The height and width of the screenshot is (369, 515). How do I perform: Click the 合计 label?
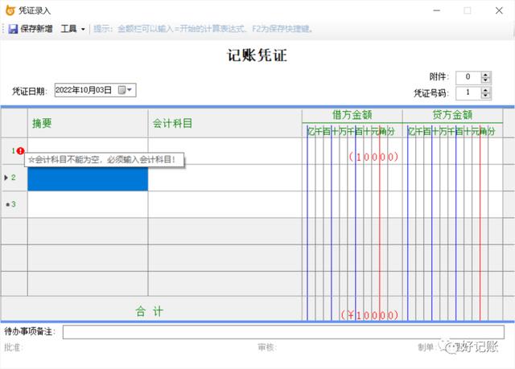[149, 311]
